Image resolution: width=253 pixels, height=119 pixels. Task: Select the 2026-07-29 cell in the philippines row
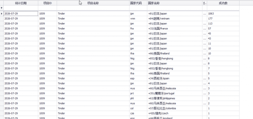click(x=21, y=98)
